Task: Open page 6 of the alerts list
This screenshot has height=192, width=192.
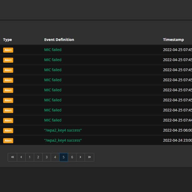Action: 72,157
